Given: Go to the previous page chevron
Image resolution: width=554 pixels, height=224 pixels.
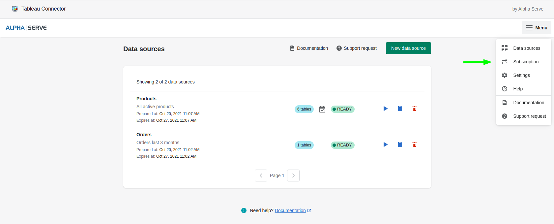Looking at the screenshot, I should coord(261,176).
